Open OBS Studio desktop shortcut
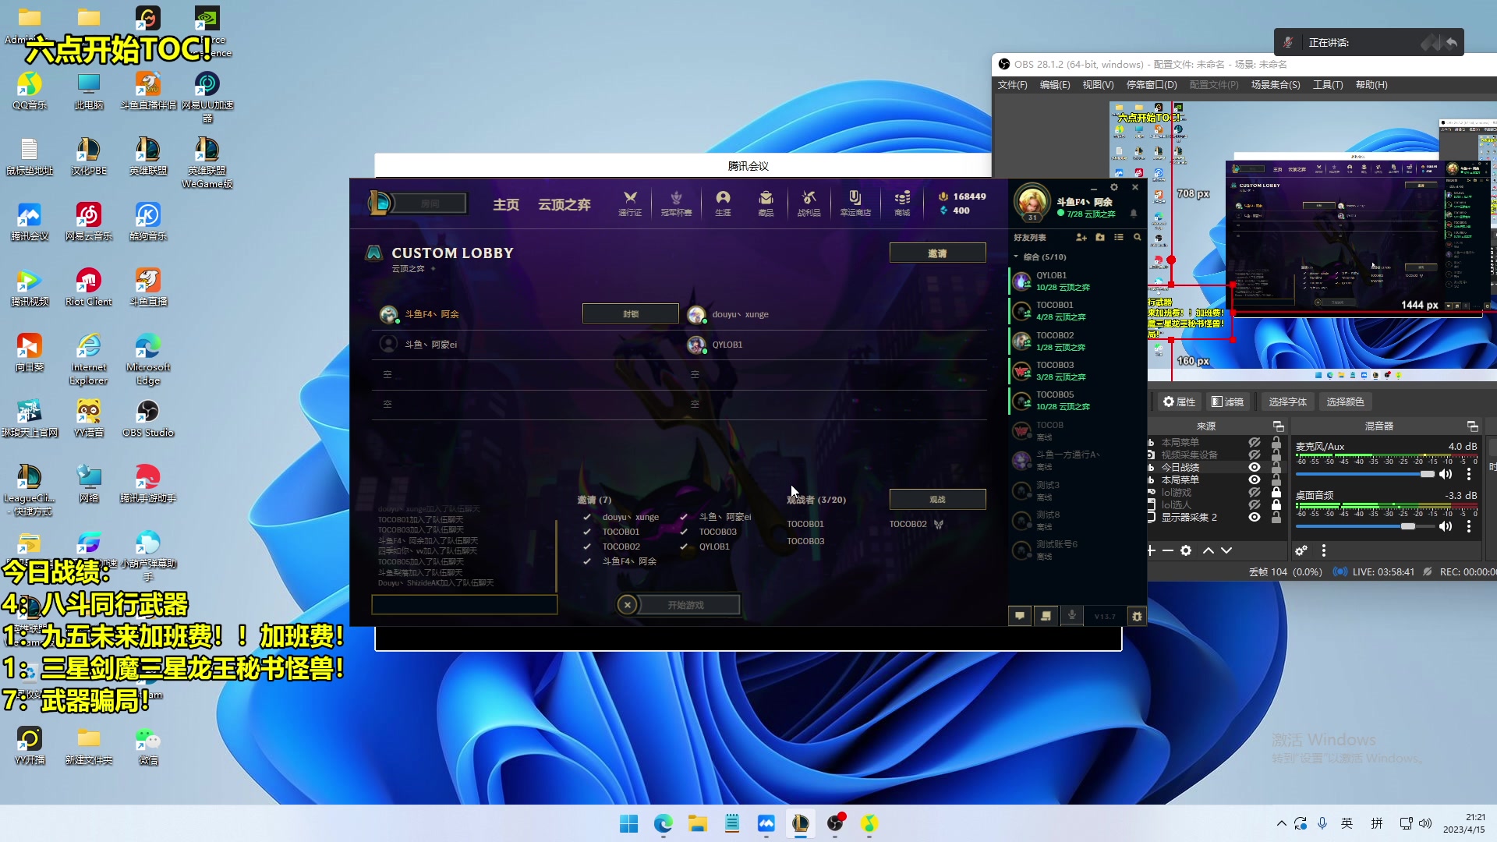1497x842 pixels. (148, 418)
